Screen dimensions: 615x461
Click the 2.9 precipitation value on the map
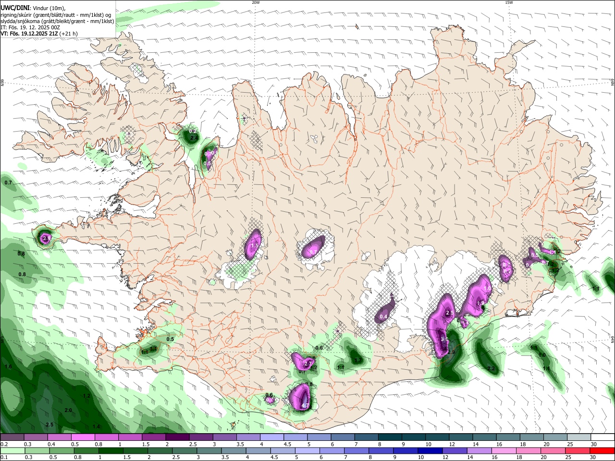[x=451, y=352]
